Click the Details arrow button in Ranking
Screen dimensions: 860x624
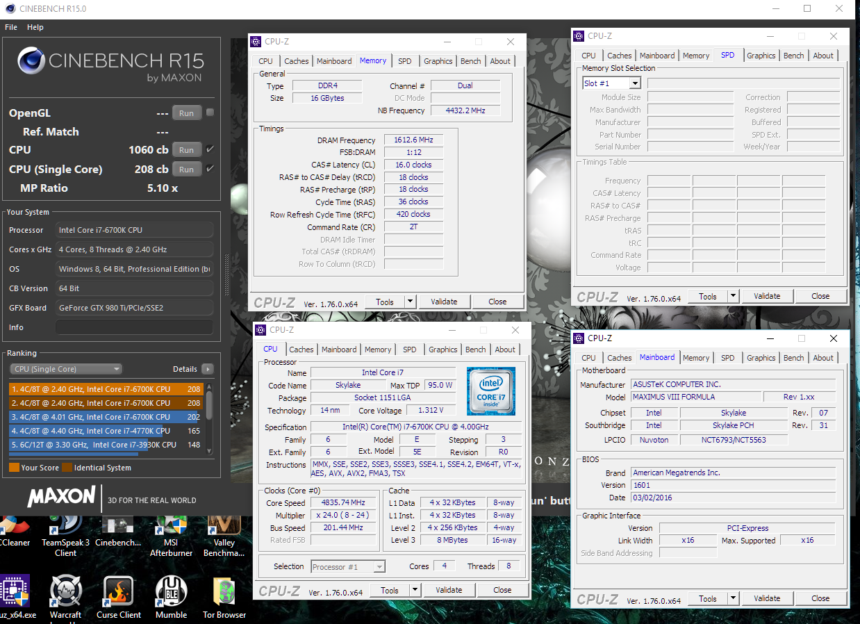click(207, 369)
